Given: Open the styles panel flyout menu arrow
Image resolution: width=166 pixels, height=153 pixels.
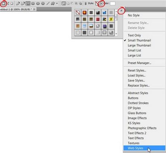Looking at the screenshot, I should pyautogui.click(x=121, y=11).
